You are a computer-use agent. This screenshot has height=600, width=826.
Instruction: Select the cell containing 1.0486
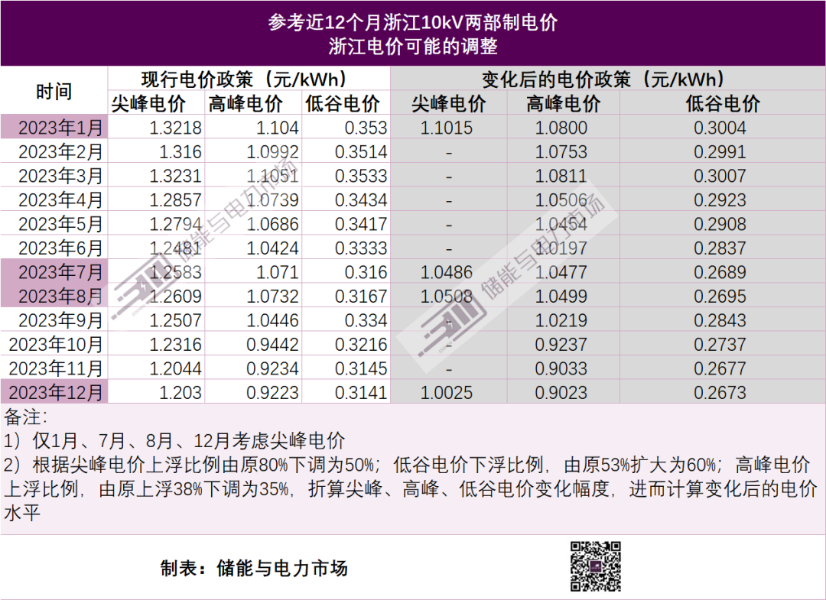[447, 273]
